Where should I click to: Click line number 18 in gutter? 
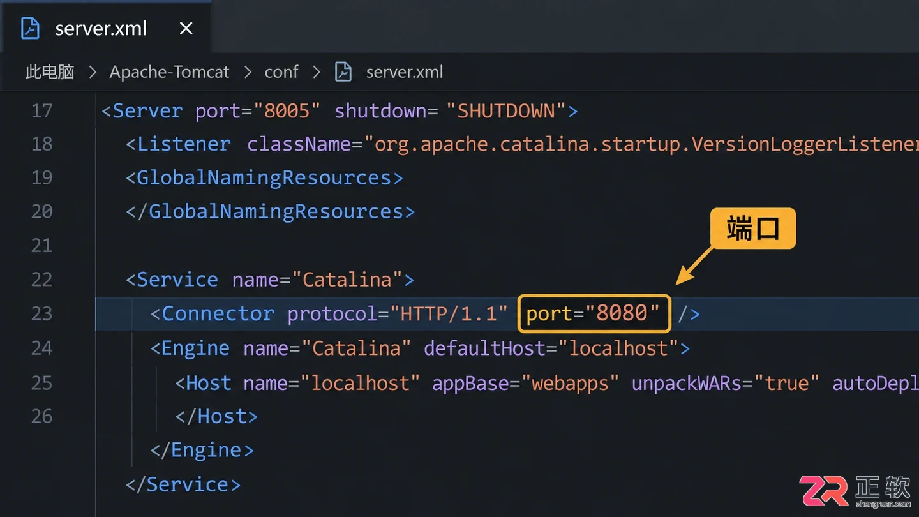coord(41,144)
